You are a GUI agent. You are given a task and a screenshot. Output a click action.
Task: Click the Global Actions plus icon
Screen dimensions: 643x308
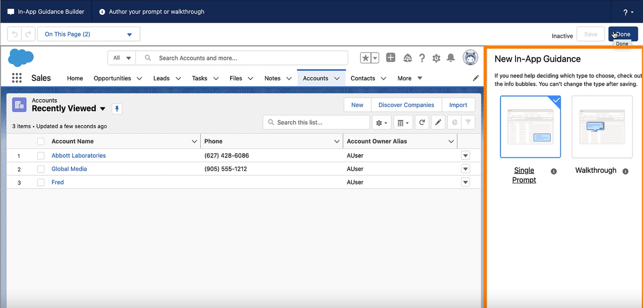click(x=391, y=58)
